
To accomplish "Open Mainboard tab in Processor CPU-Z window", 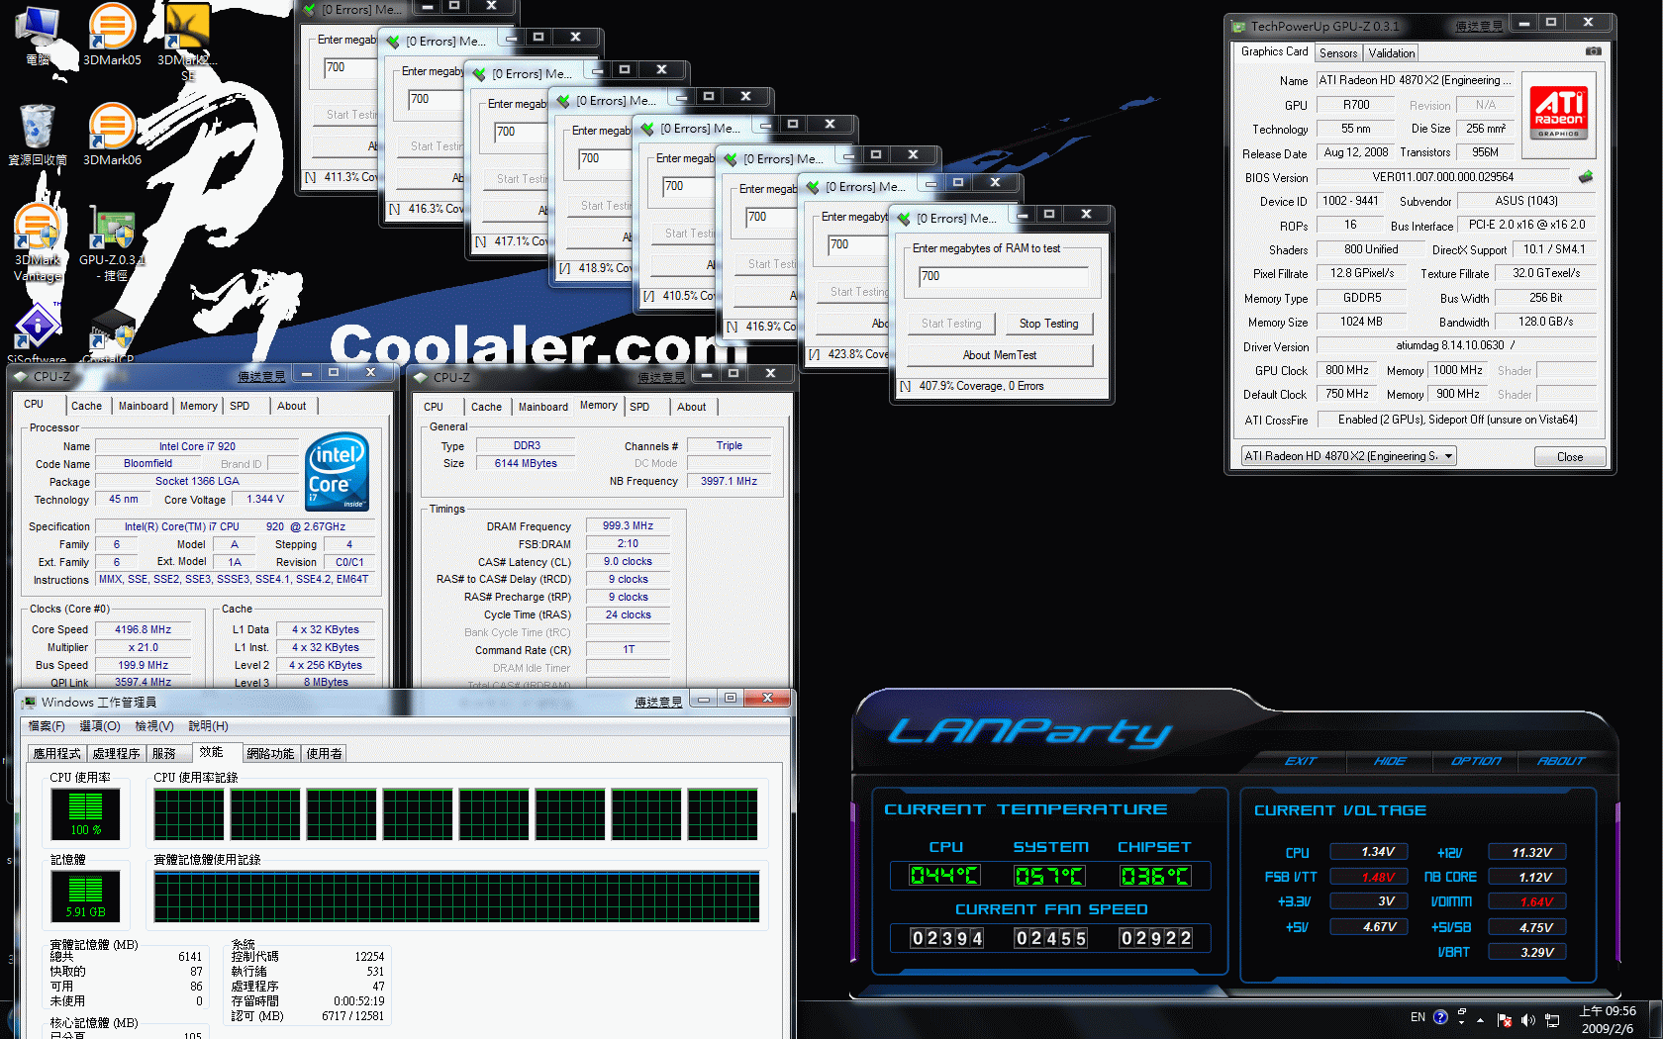I will pyautogui.click(x=144, y=406).
